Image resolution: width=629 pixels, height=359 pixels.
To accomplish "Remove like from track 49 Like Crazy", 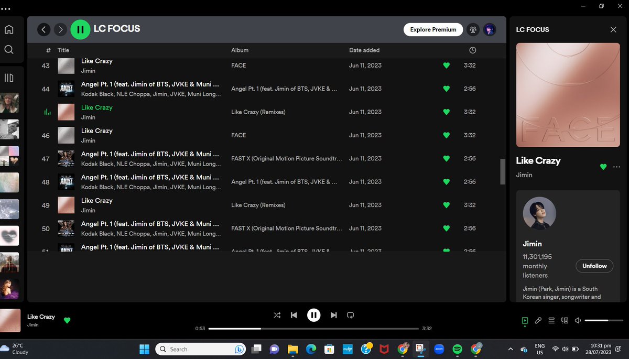I will point(447,205).
